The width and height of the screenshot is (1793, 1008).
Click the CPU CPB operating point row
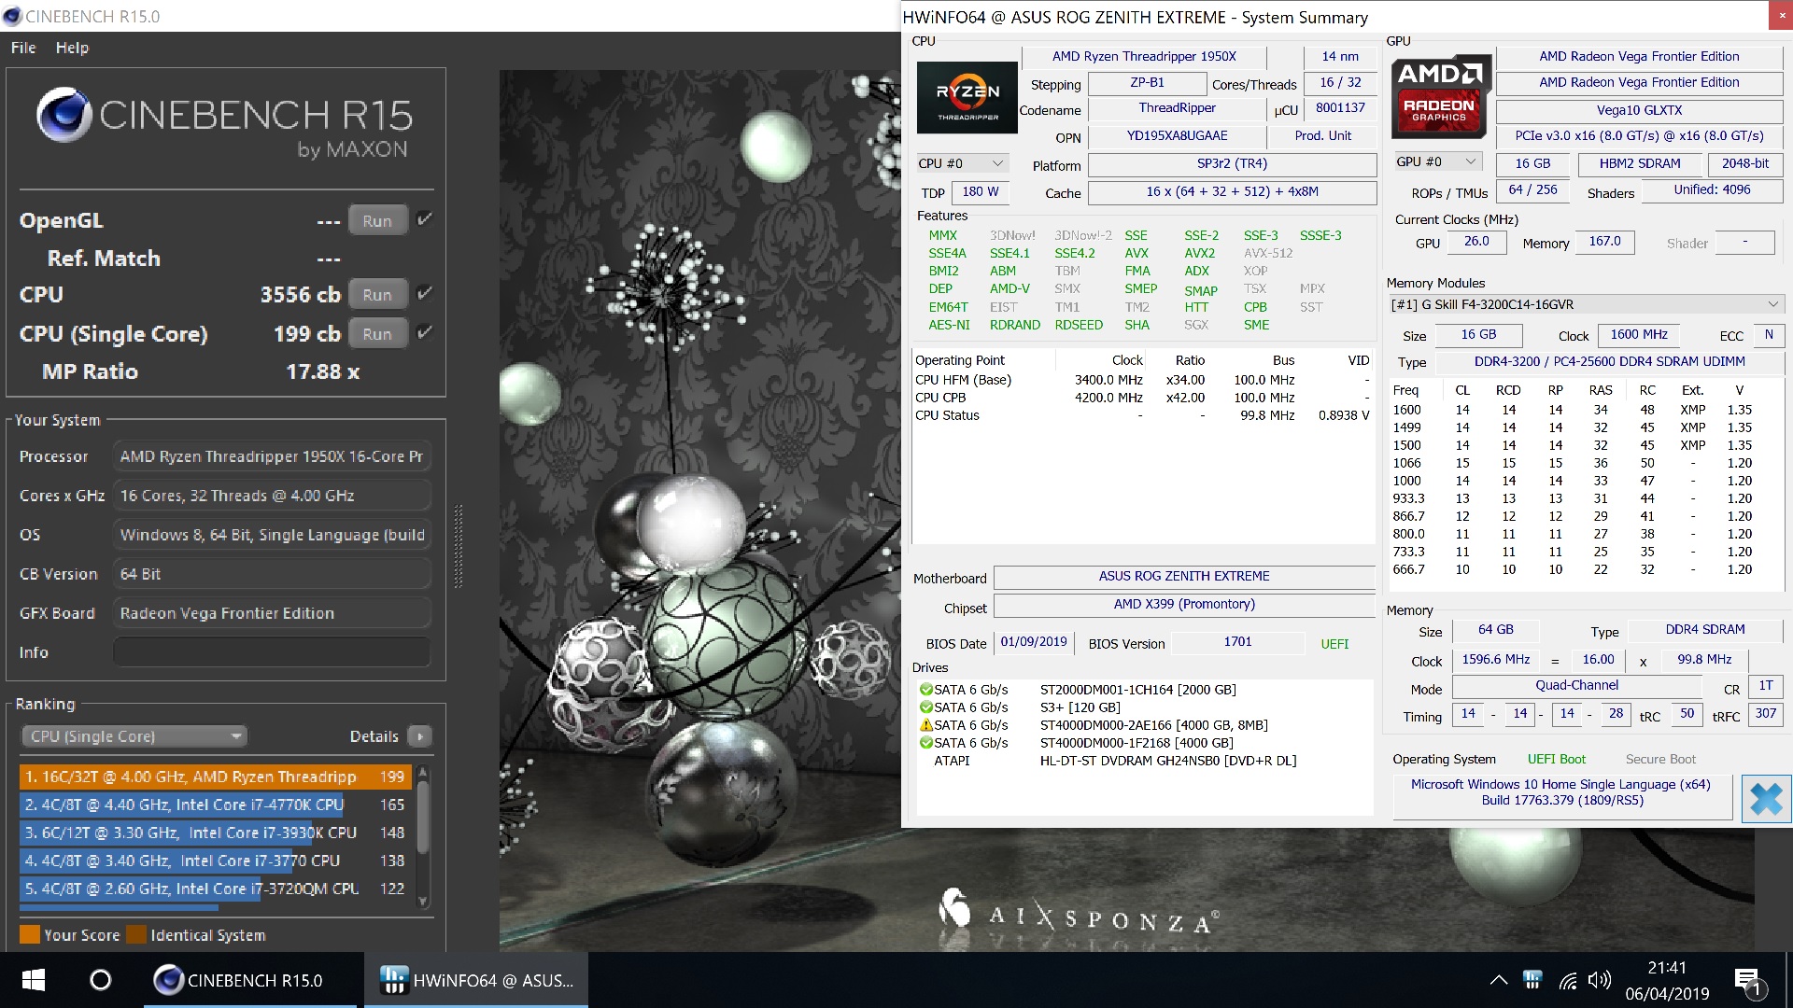click(x=1142, y=398)
